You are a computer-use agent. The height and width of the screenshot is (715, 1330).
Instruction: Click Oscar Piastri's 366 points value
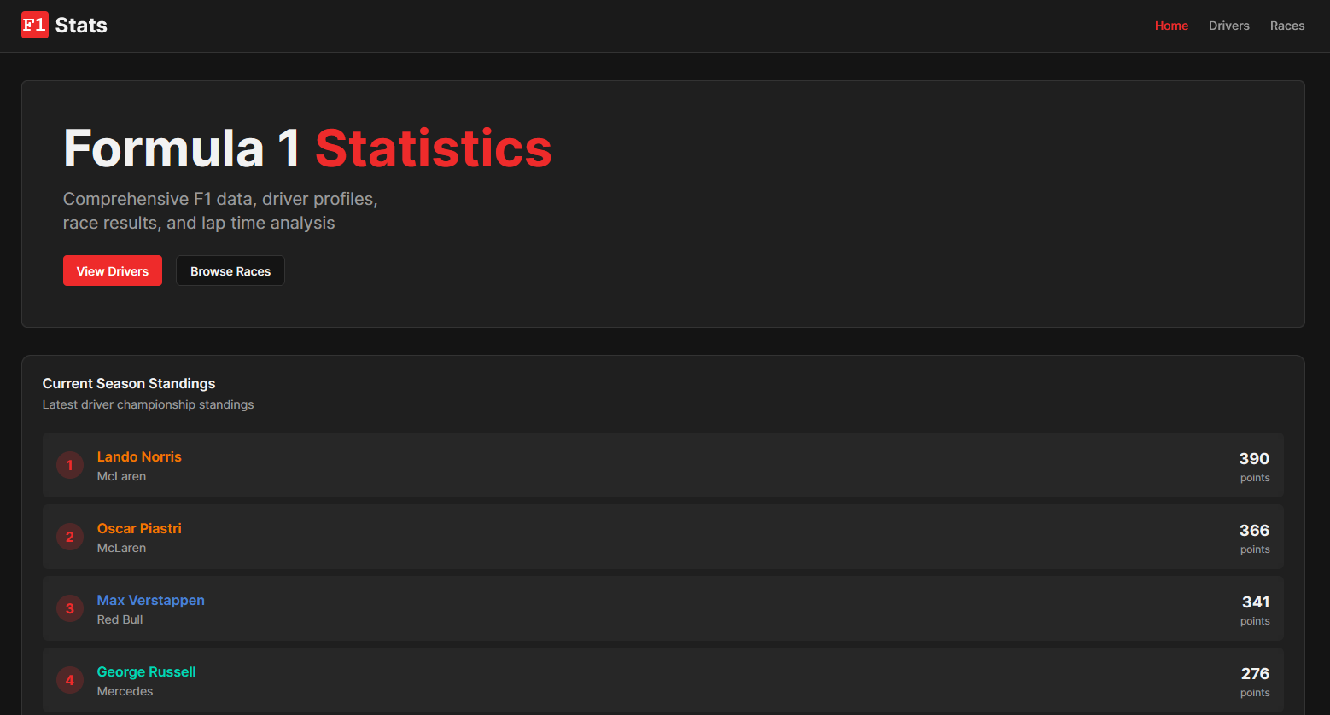coord(1254,531)
